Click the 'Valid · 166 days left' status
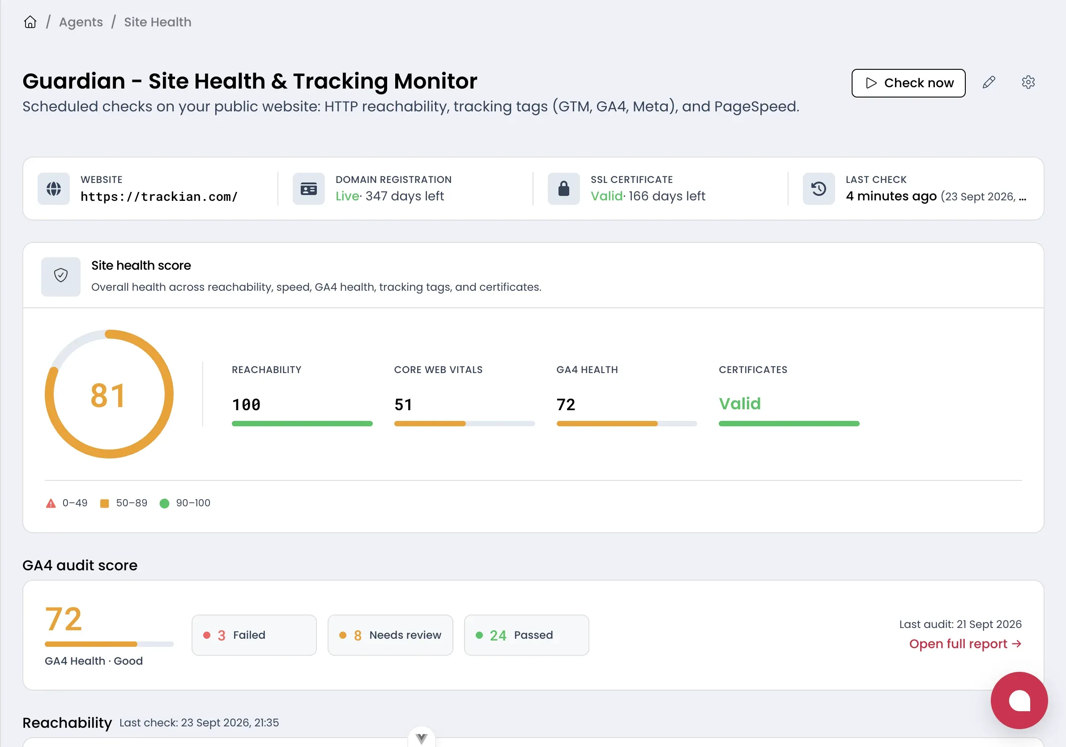The image size is (1066, 747). coord(648,196)
